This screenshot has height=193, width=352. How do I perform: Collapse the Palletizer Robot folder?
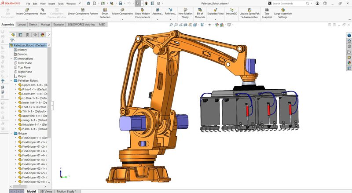click(x=11, y=80)
